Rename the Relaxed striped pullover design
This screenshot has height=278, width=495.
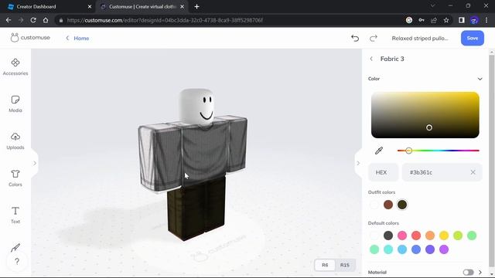420,38
